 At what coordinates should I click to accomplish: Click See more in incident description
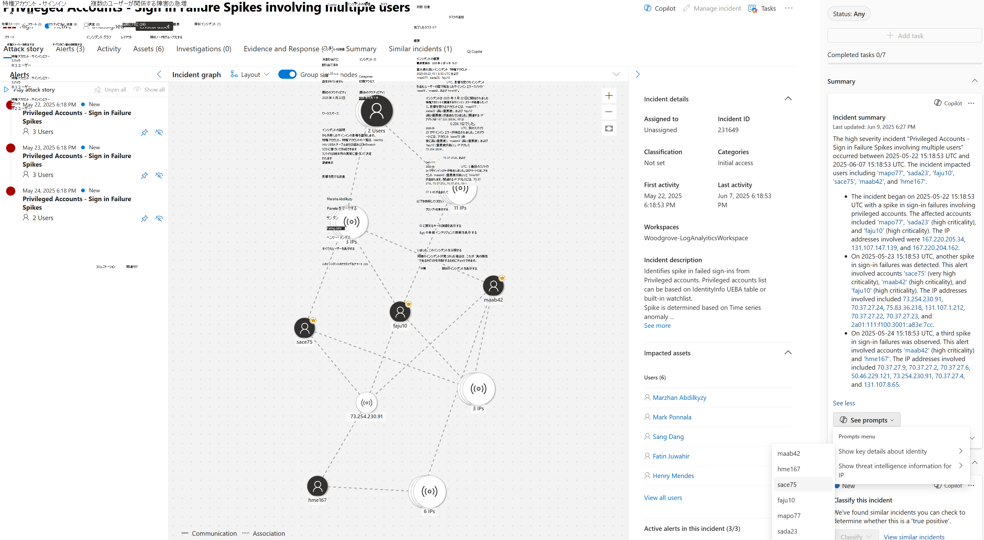click(657, 325)
